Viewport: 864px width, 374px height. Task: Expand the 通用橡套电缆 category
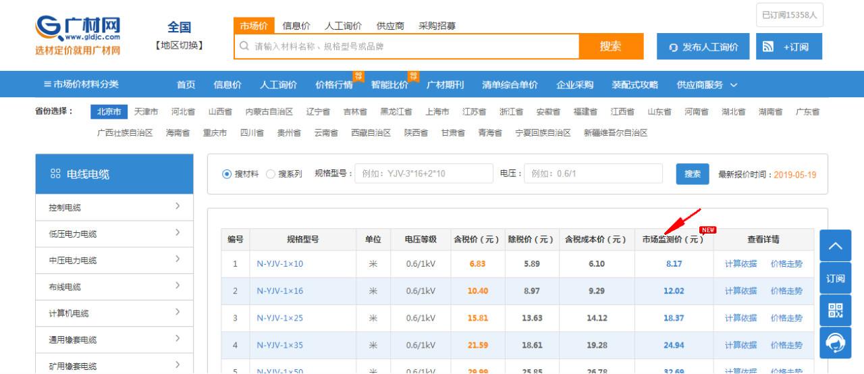tap(114, 340)
